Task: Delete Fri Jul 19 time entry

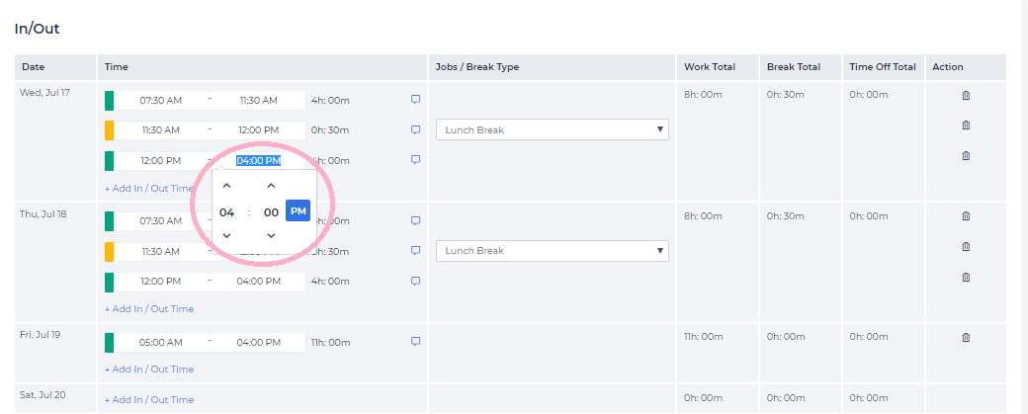Action: pos(966,338)
